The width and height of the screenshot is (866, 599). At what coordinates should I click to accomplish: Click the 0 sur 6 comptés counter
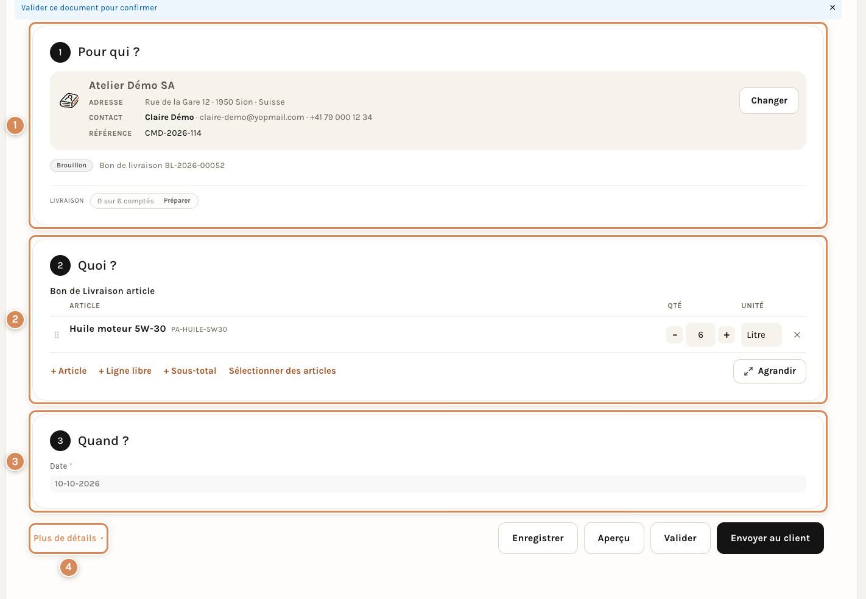pos(125,201)
